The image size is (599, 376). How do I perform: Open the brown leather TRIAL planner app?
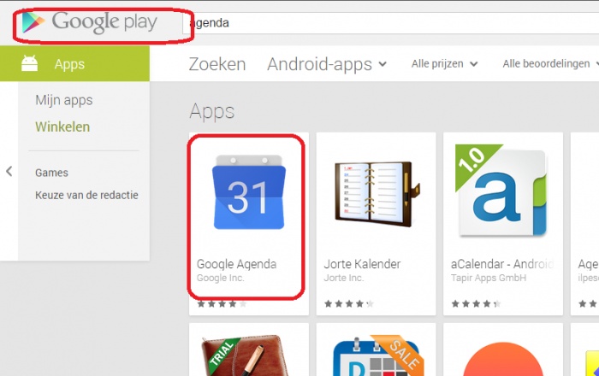click(x=245, y=355)
